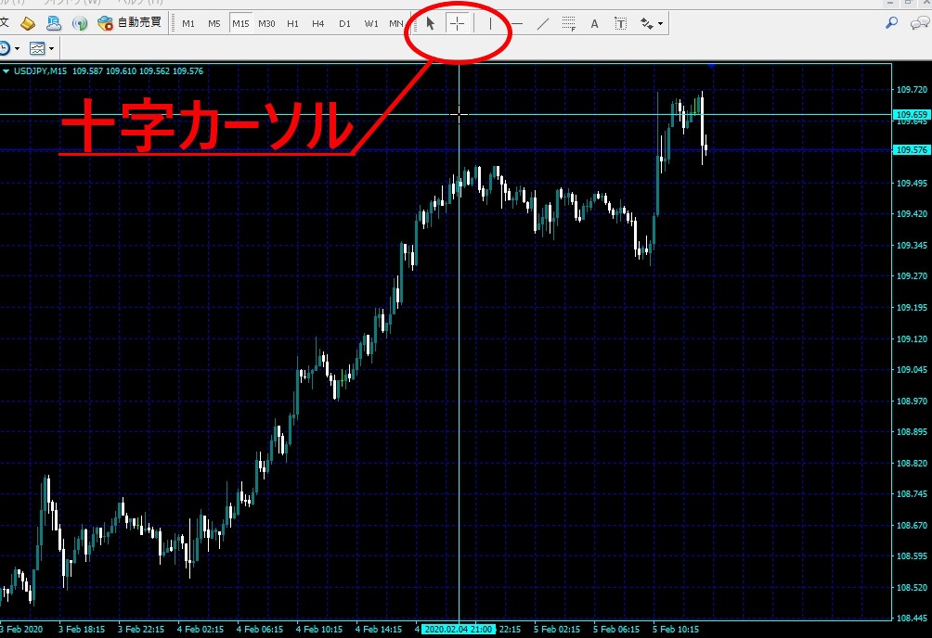Click the gold tag market icon
This screenshot has width=932, height=638.
(27, 23)
